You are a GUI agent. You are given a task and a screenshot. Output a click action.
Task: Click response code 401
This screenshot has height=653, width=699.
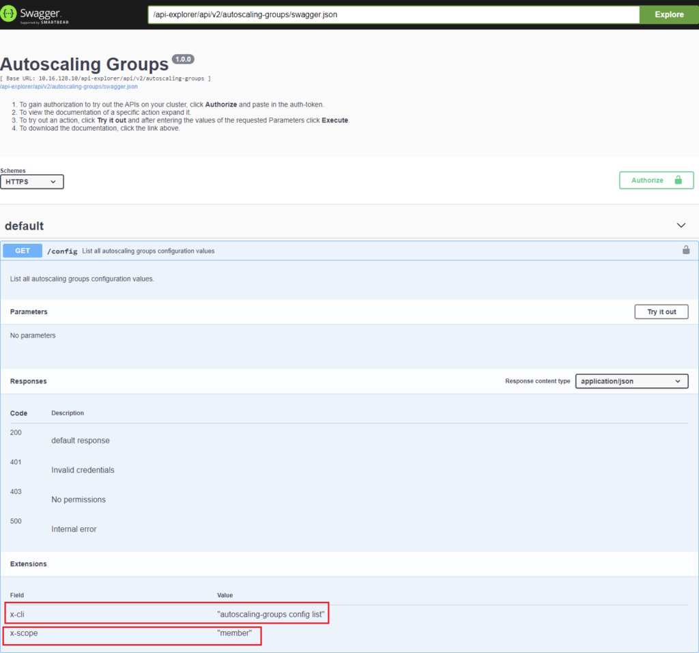(16, 462)
